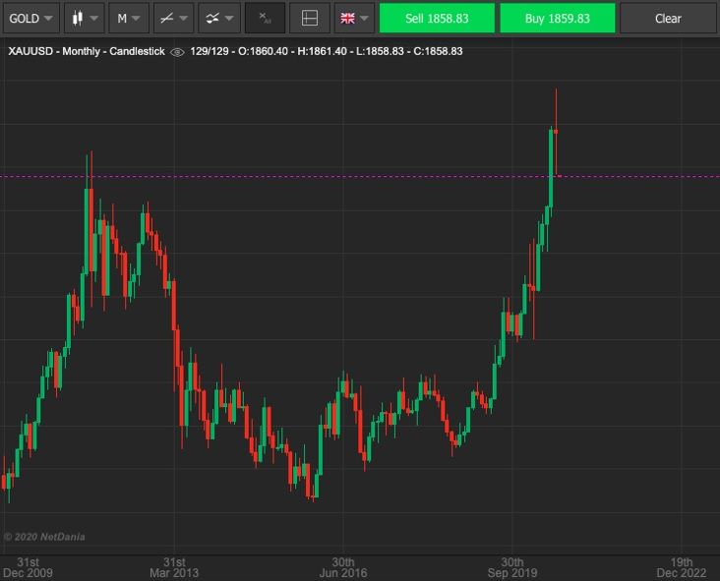The width and height of the screenshot is (720, 581).
Task: Open the candlestick chart type selector
Action: (83, 18)
